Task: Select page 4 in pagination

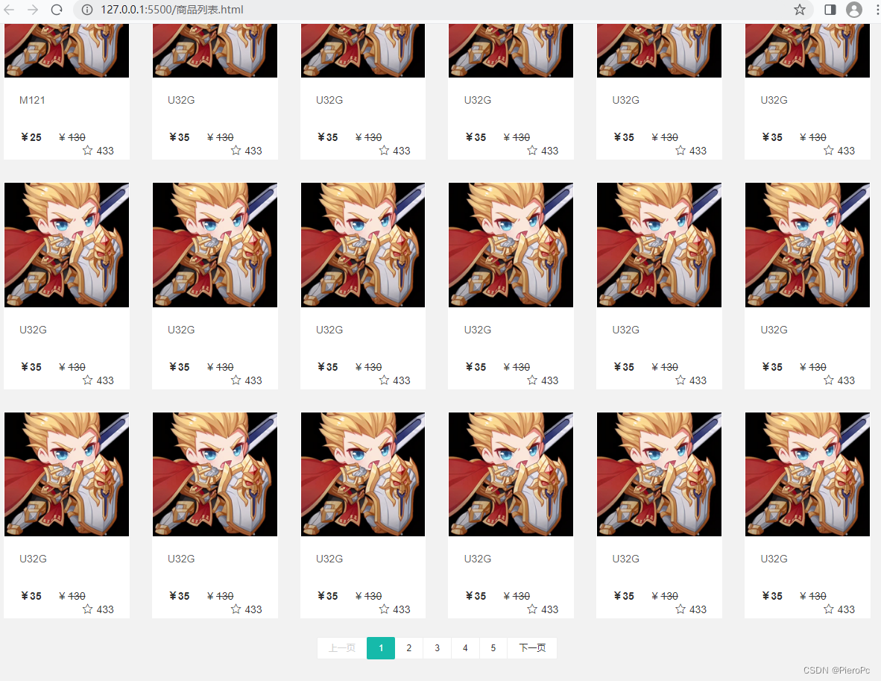Action: point(465,648)
